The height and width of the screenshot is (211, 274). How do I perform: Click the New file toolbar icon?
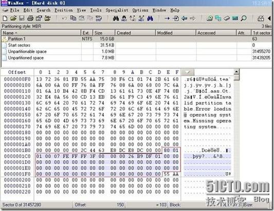pos(5,18)
